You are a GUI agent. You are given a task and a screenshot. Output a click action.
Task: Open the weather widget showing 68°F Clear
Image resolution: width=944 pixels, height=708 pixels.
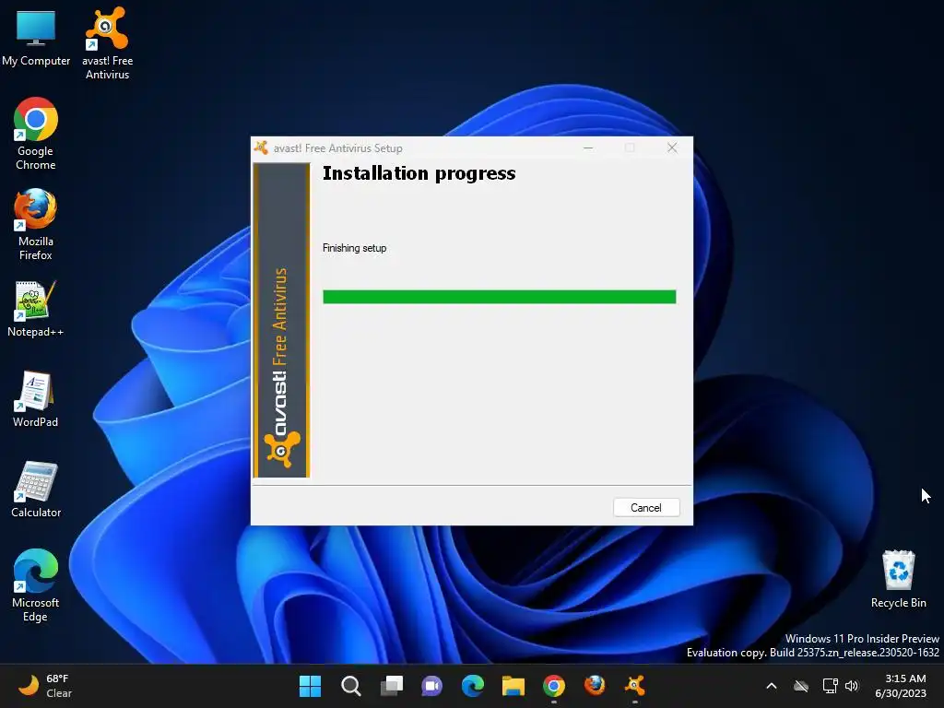coord(45,686)
